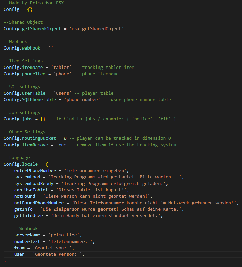Click the 'Config.jobs' identifier

[x=18, y=119]
